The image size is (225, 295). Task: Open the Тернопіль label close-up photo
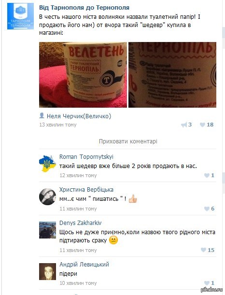[172, 75]
